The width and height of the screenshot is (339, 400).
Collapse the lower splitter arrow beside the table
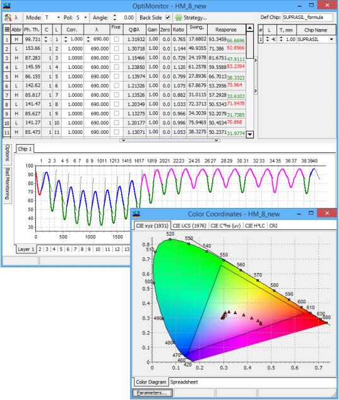pos(256,91)
